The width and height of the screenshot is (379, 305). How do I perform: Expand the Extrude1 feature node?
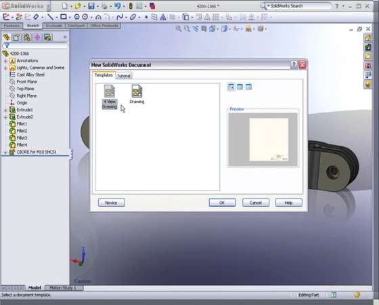pyautogui.click(x=5, y=110)
